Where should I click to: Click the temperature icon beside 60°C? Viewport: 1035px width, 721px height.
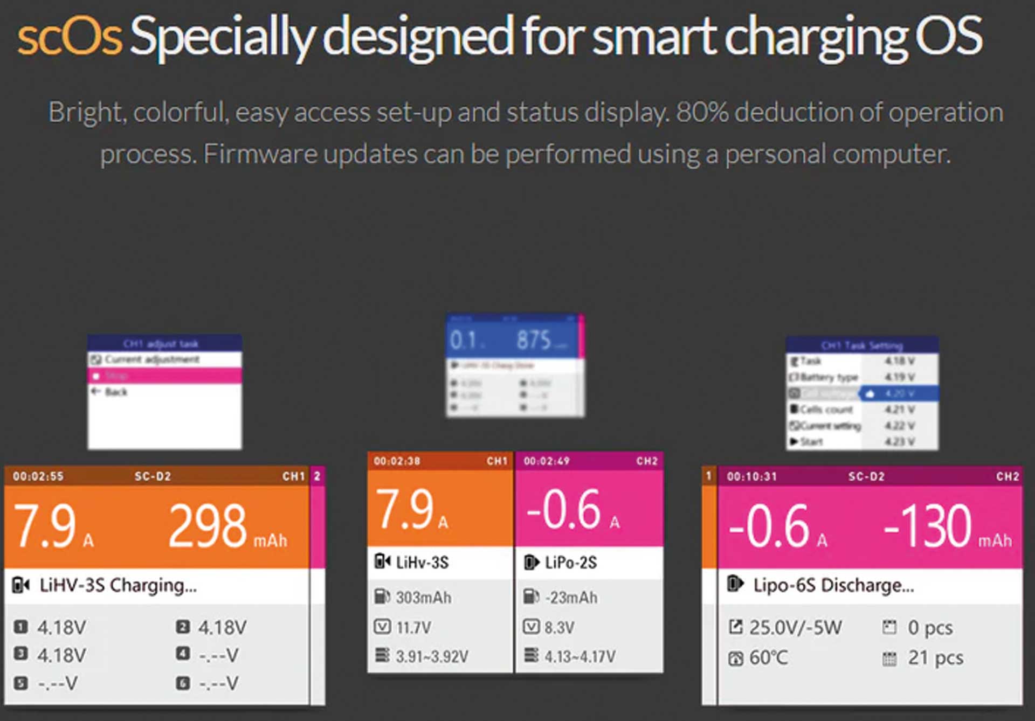pyautogui.click(x=735, y=658)
